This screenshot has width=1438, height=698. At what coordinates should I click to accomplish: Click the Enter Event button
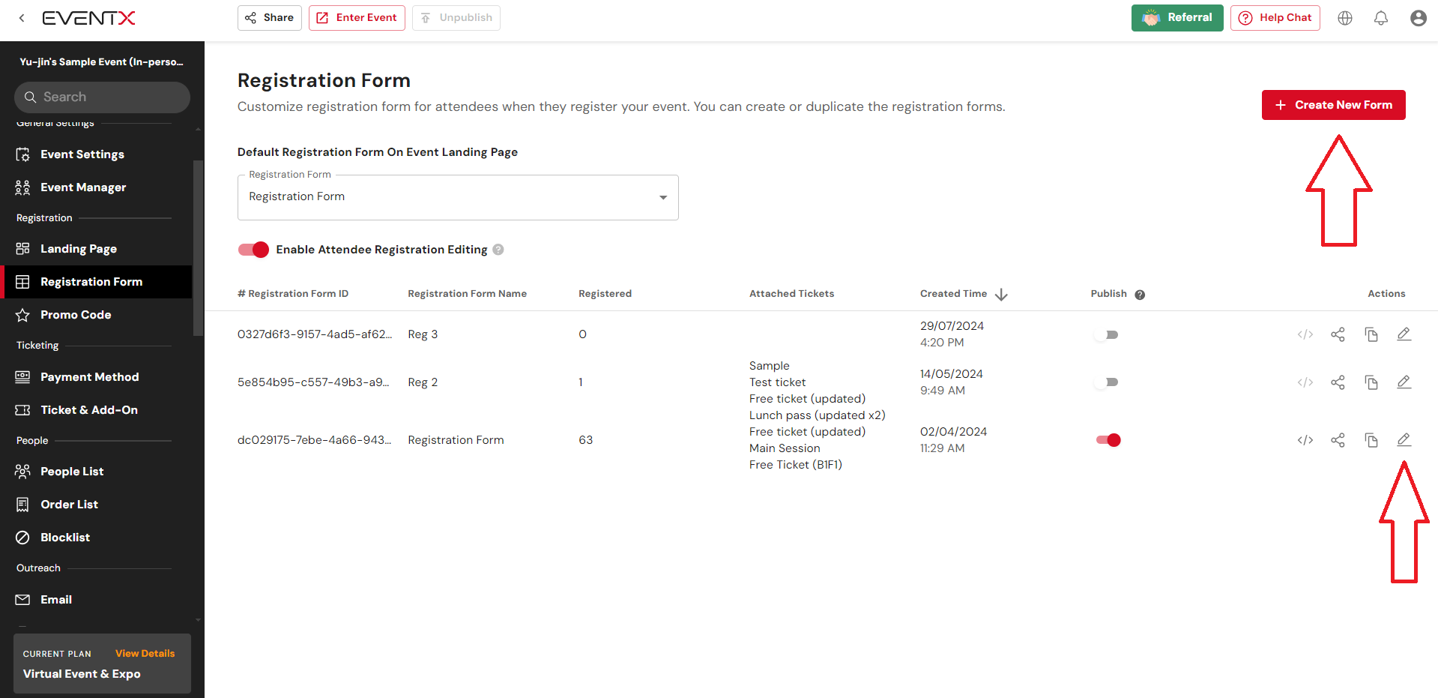357,18
